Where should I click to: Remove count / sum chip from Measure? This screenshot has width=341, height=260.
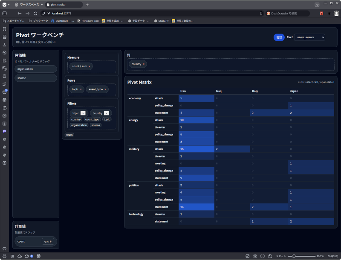[89, 66]
